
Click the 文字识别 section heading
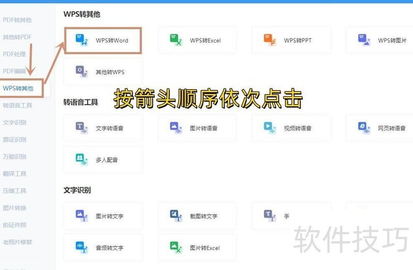[x=77, y=190]
